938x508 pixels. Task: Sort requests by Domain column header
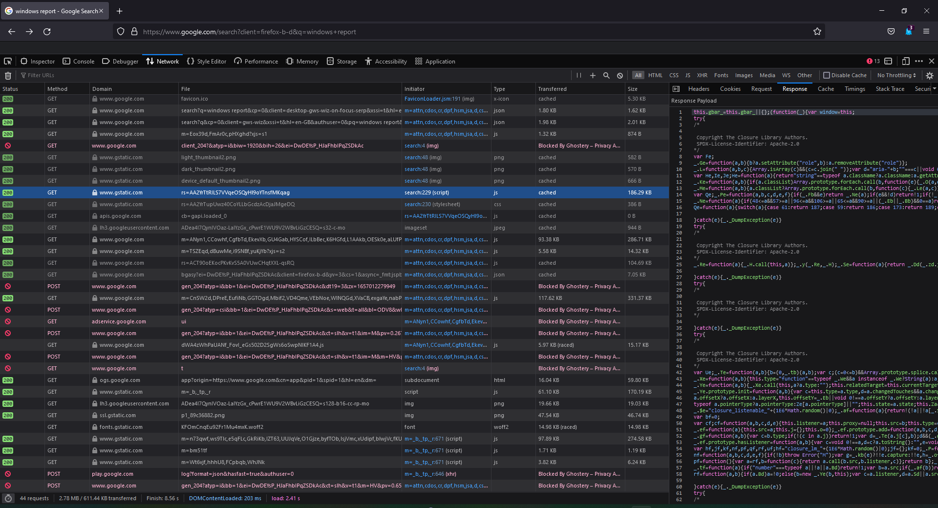pyautogui.click(x=134, y=89)
